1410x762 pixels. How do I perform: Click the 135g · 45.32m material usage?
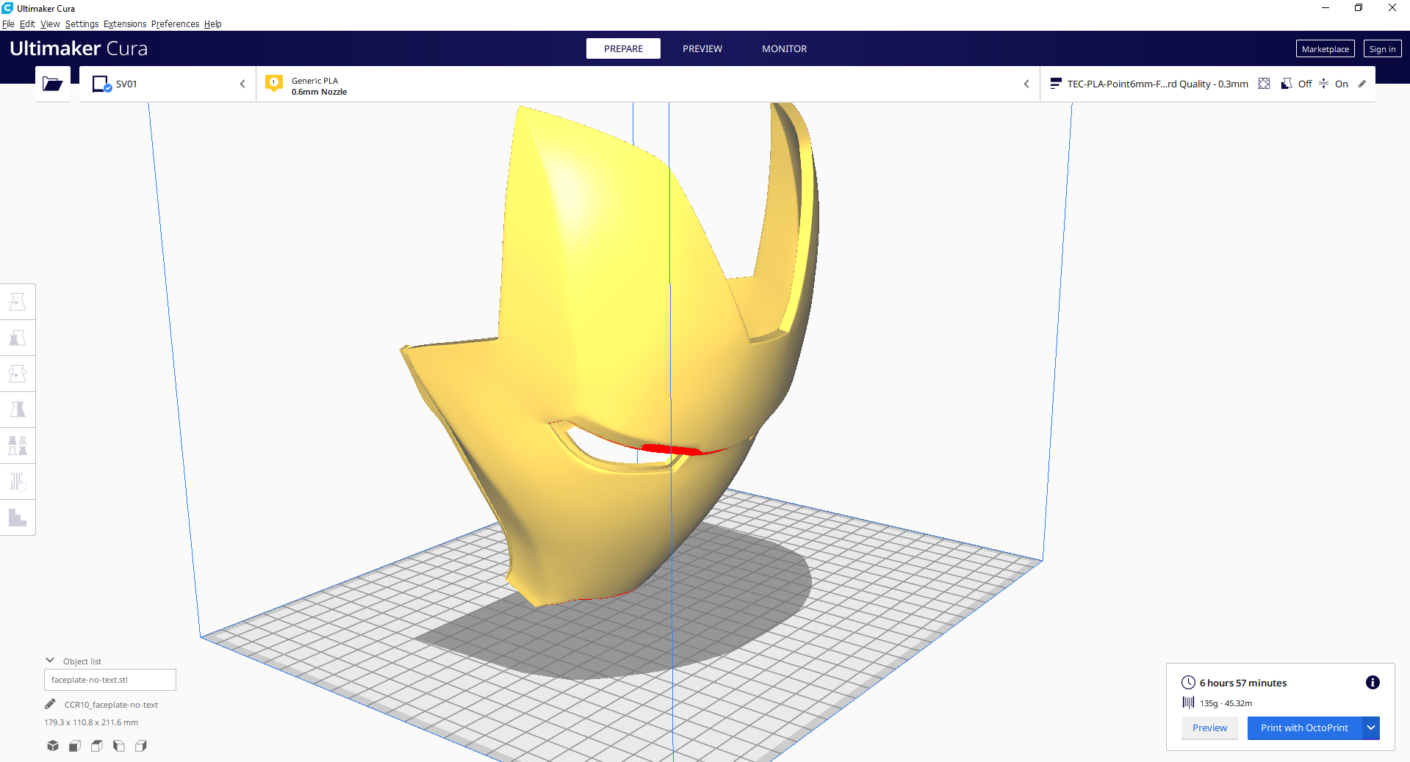(1226, 703)
